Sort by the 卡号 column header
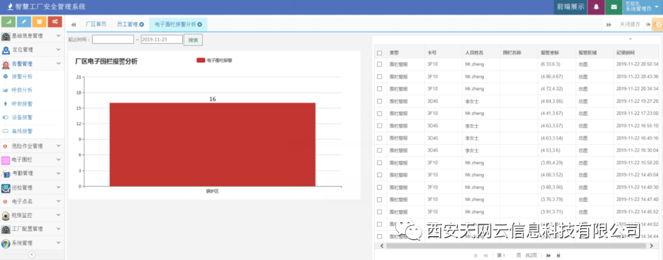The image size is (663, 260). 432,53
